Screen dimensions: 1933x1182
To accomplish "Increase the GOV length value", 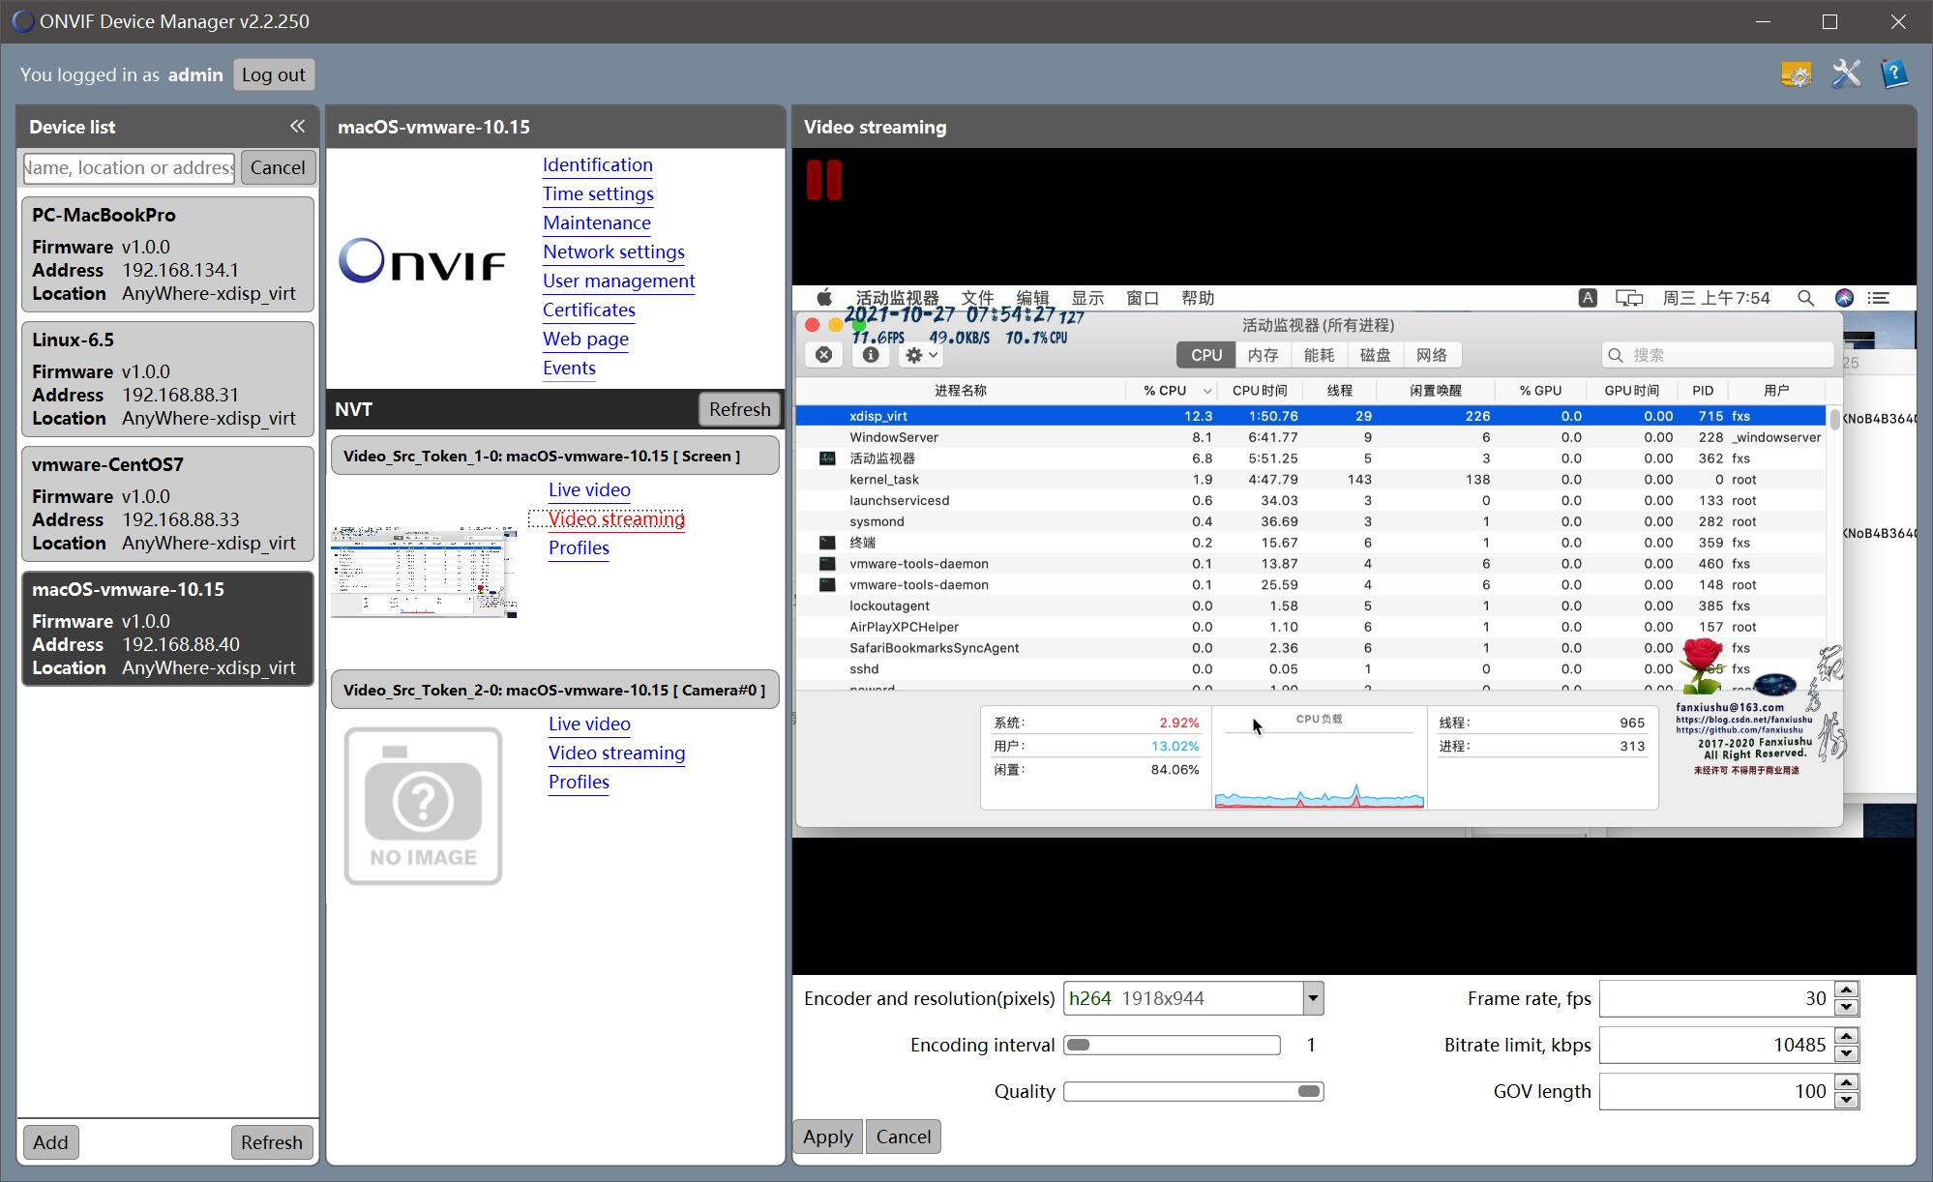I will 1847,1082.
